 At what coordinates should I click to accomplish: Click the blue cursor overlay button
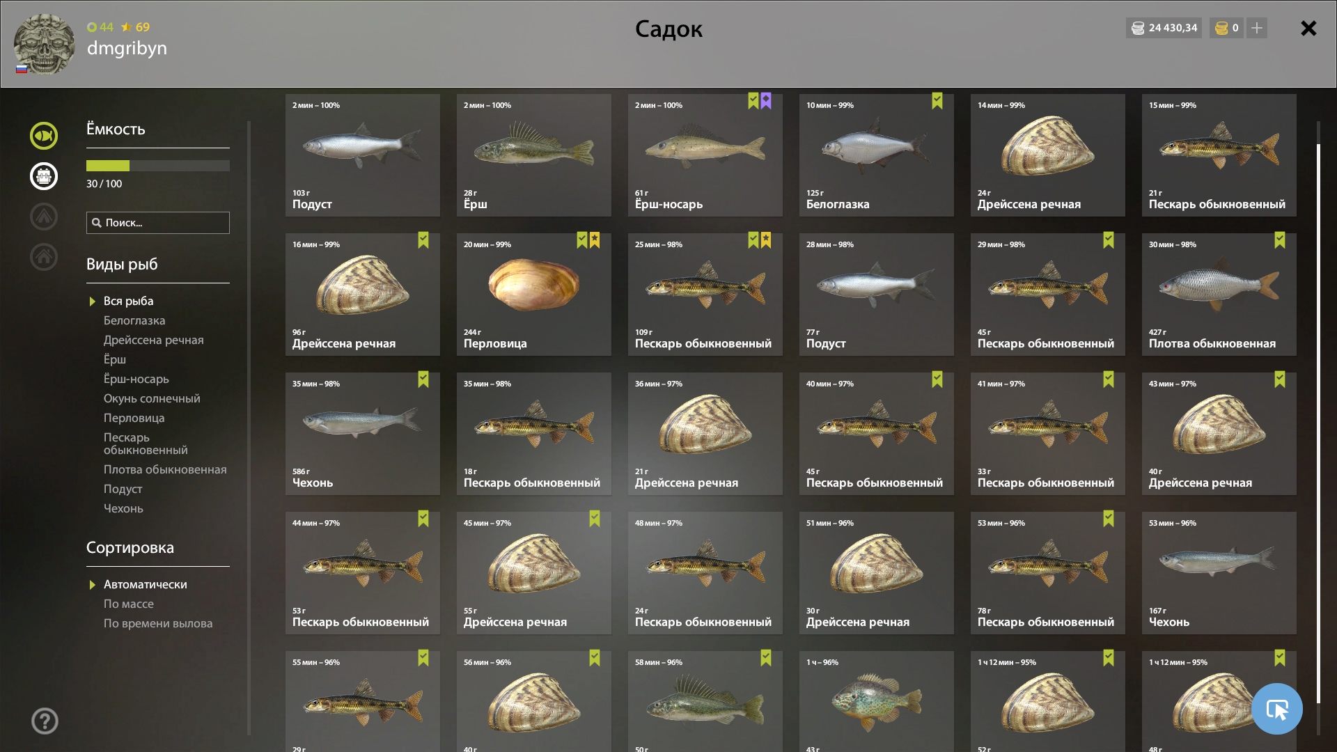[1276, 709]
